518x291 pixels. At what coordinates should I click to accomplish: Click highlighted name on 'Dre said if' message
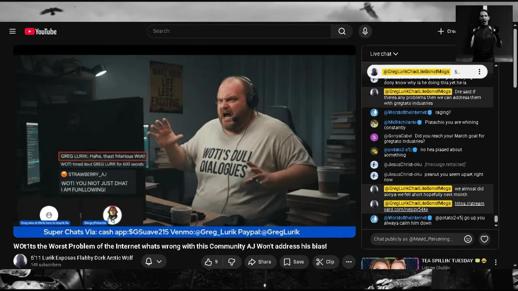click(x=418, y=92)
